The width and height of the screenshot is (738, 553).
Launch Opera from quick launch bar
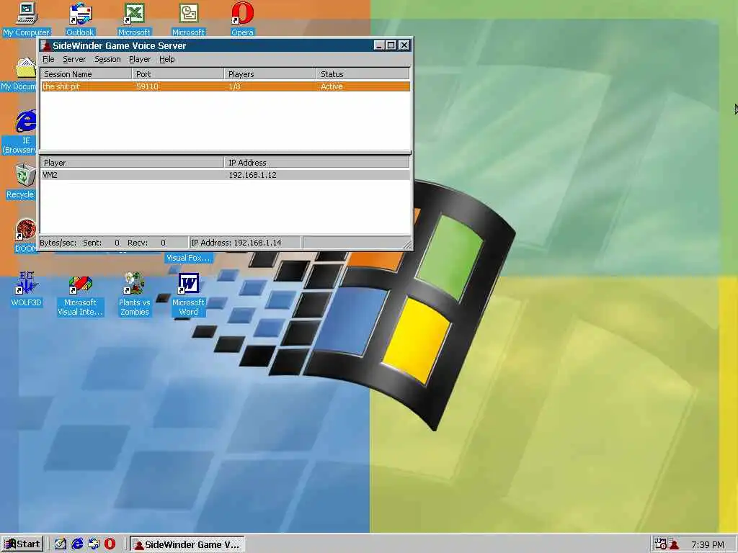click(110, 544)
